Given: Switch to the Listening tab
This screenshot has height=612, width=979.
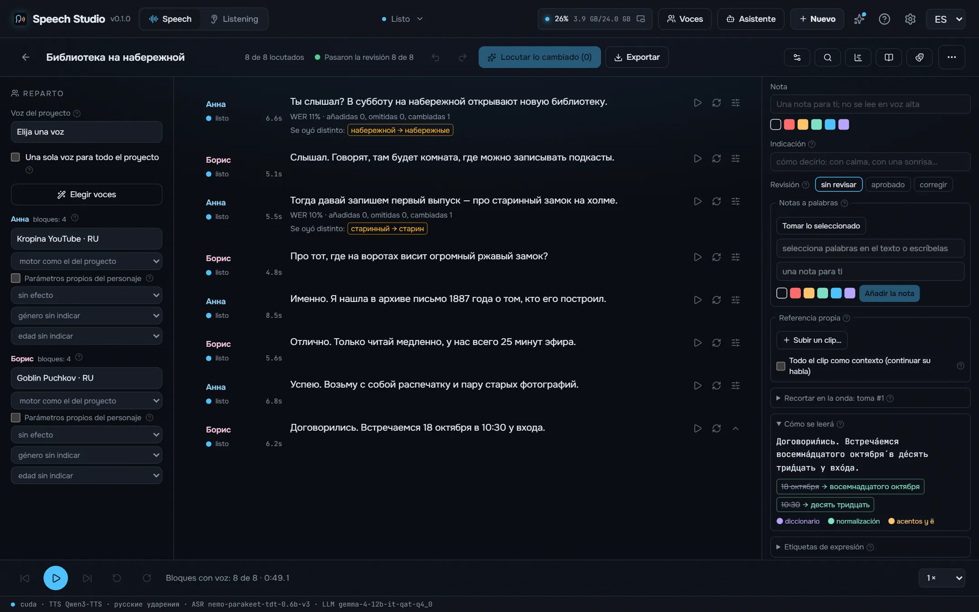Looking at the screenshot, I should (234, 19).
